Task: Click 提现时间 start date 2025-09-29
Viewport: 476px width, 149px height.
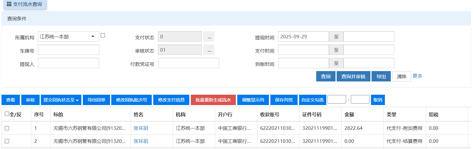Action: pos(304,37)
